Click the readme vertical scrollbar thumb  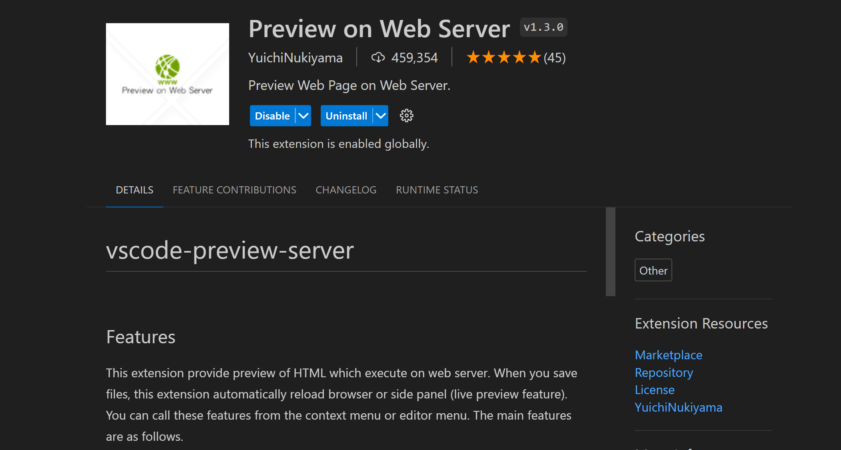pyautogui.click(x=610, y=252)
